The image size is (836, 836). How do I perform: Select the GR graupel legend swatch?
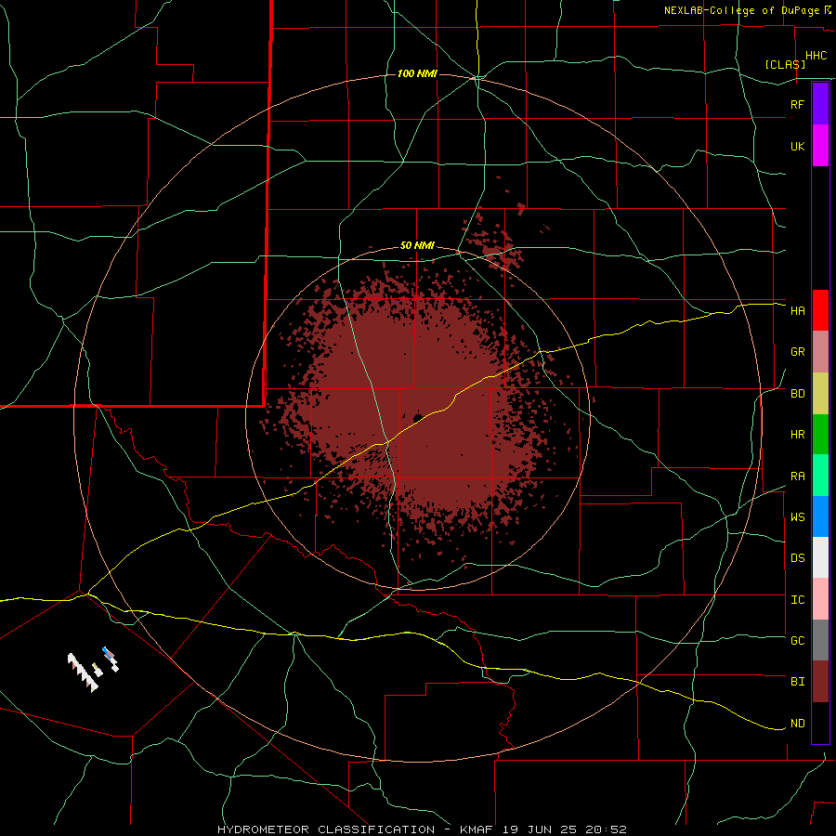[x=820, y=352]
